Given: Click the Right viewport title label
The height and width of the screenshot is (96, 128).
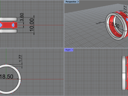Looking at the screenshot, I should [68, 50].
